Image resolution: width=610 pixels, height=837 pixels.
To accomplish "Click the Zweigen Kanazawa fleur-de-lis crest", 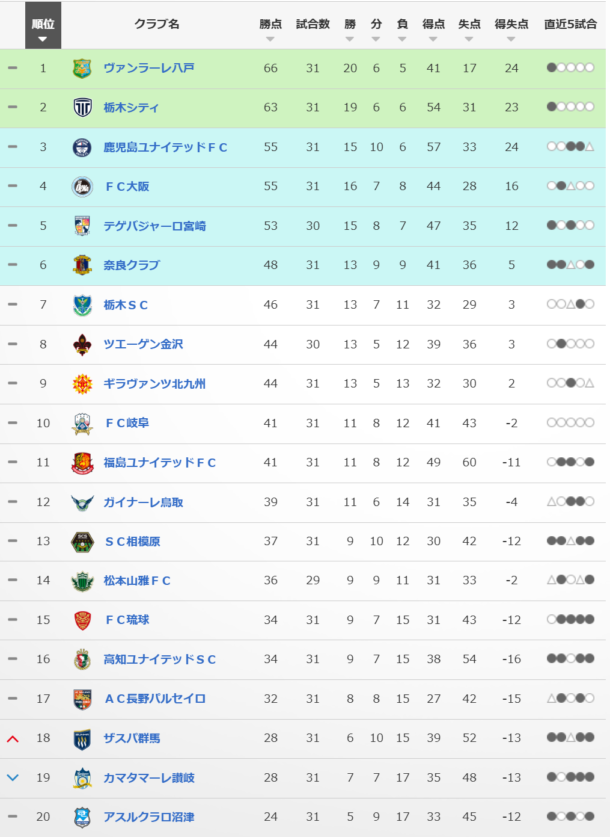I will pos(82,344).
